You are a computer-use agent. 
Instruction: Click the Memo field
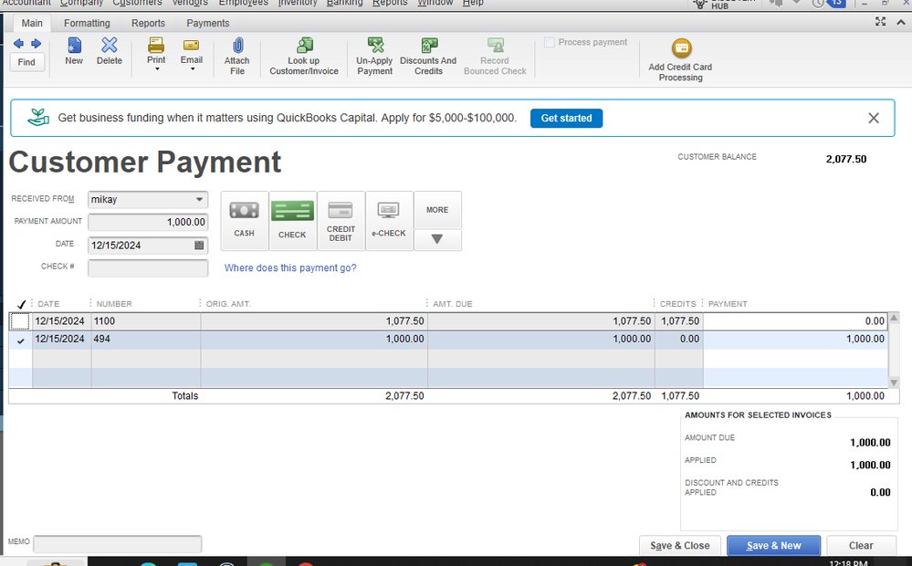coord(118,544)
